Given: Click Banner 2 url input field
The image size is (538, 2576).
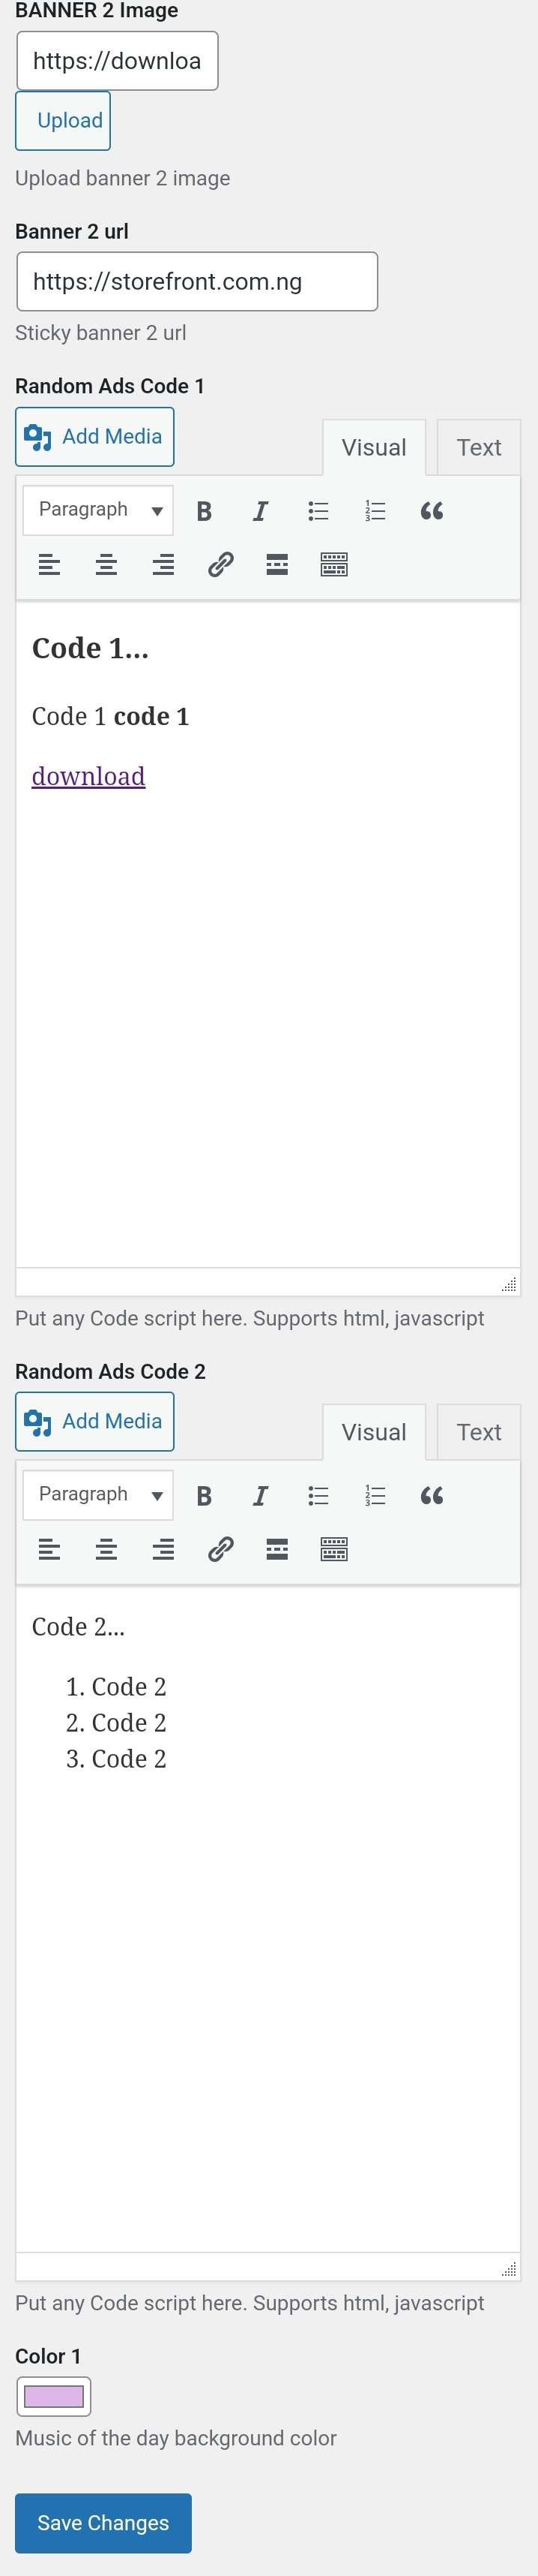Looking at the screenshot, I should (x=196, y=282).
